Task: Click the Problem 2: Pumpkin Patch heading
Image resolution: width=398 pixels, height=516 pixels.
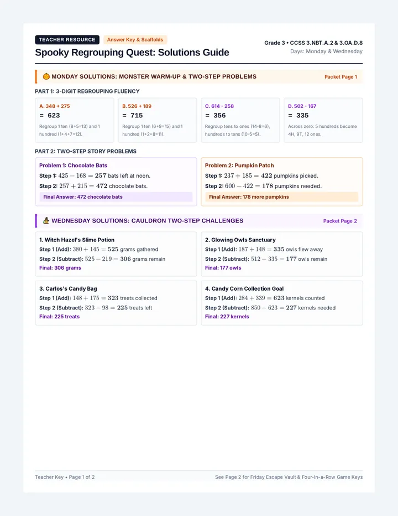Action: tap(239, 166)
